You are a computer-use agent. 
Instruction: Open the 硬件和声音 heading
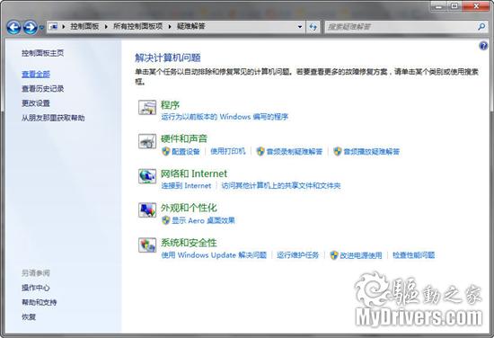[x=184, y=138]
